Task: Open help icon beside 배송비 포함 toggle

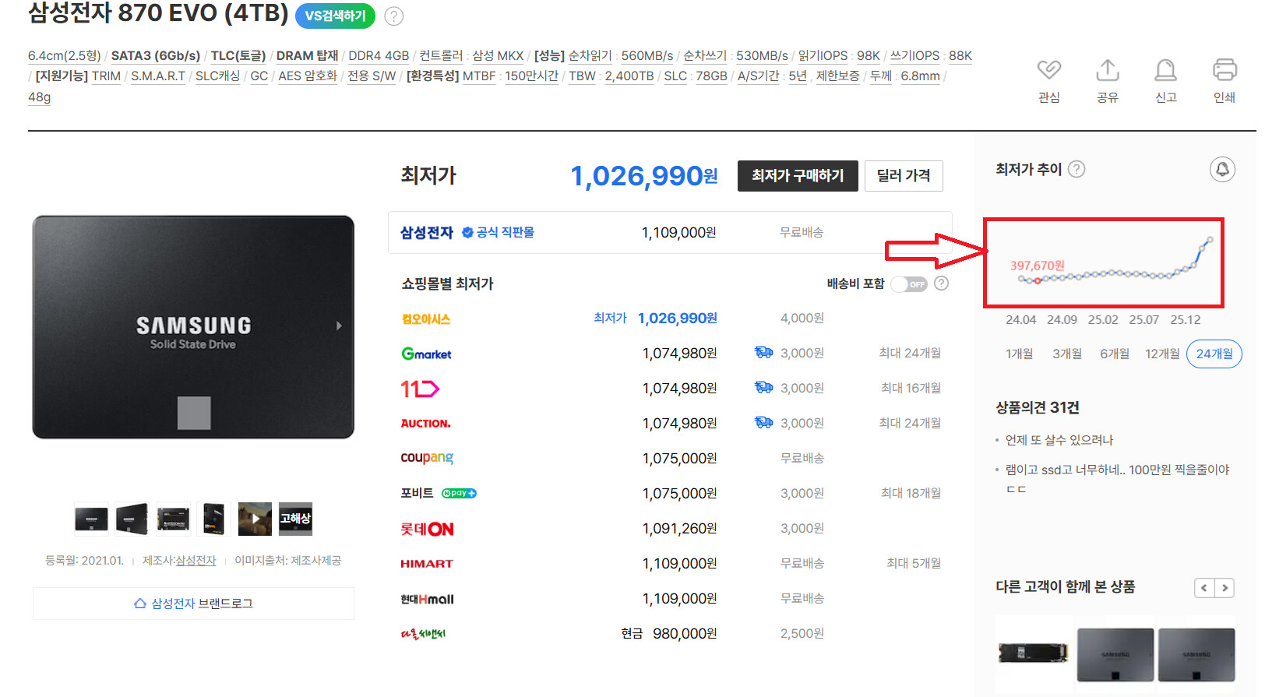Action: pyautogui.click(x=941, y=283)
